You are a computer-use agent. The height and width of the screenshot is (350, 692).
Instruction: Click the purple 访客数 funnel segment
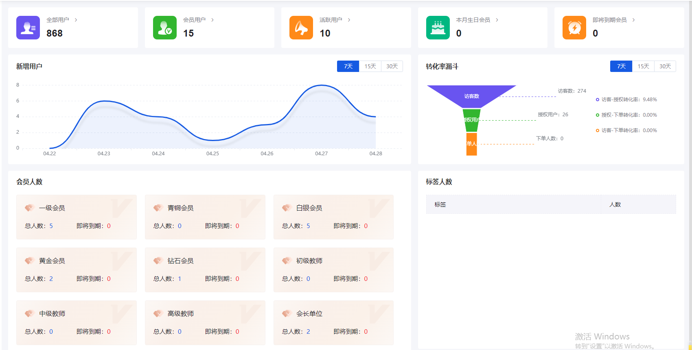(471, 96)
